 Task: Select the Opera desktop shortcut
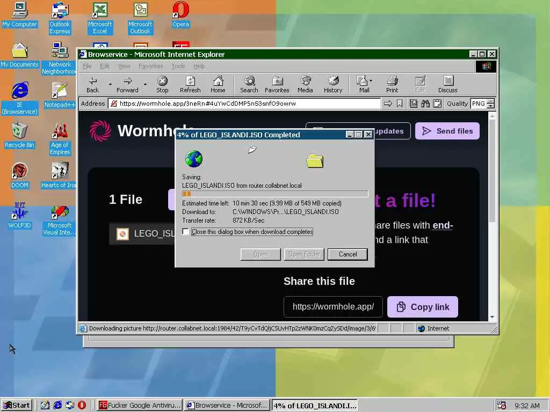pos(180,14)
